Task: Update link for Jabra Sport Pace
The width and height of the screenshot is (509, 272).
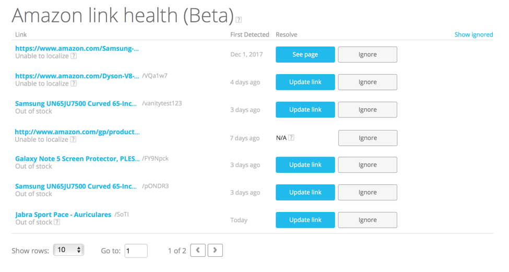Action: click(305, 220)
